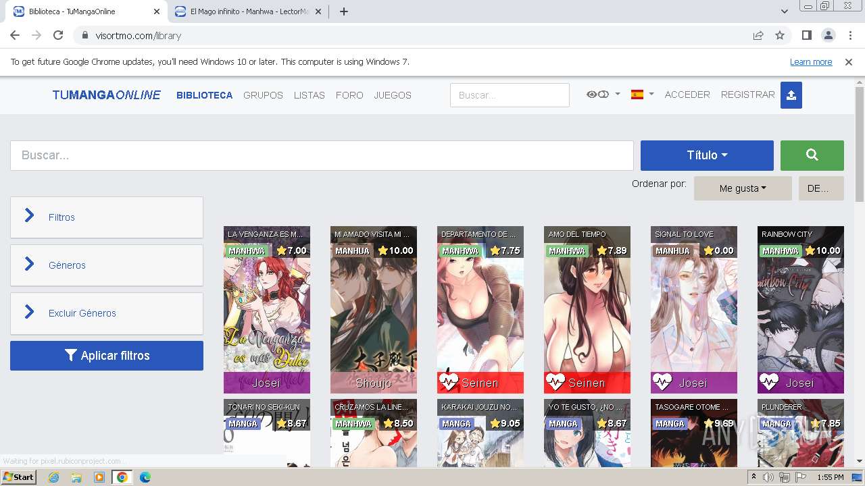The image size is (865, 486).
Task: Open the Spanish flag language dropdown
Action: (642, 94)
